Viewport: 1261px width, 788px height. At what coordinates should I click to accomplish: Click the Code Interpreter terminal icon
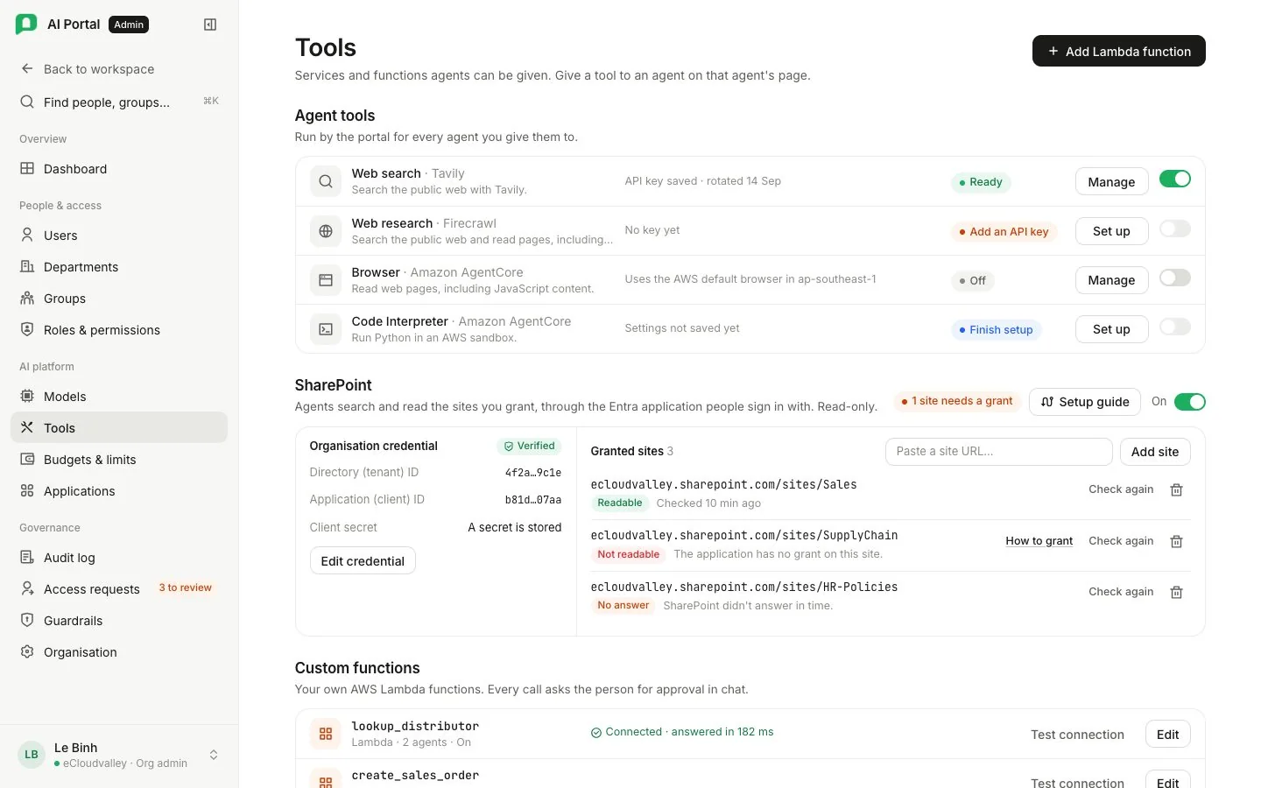point(326,329)
